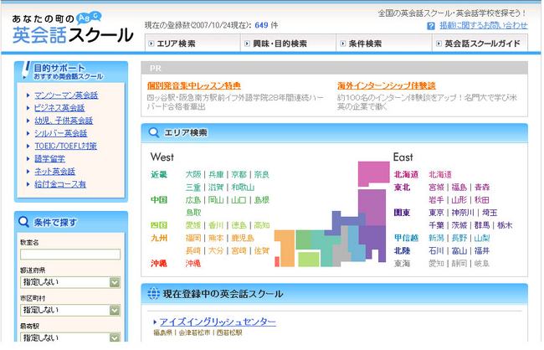Click the globe icon beside 現在登録中の英会話スクール

pyautogui.click(x=153, y=294)
